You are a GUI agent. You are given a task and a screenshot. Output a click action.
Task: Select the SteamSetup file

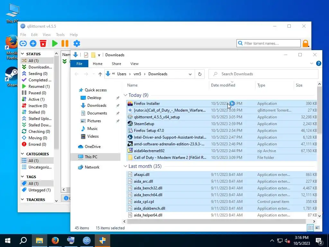(x=222, y=124)
